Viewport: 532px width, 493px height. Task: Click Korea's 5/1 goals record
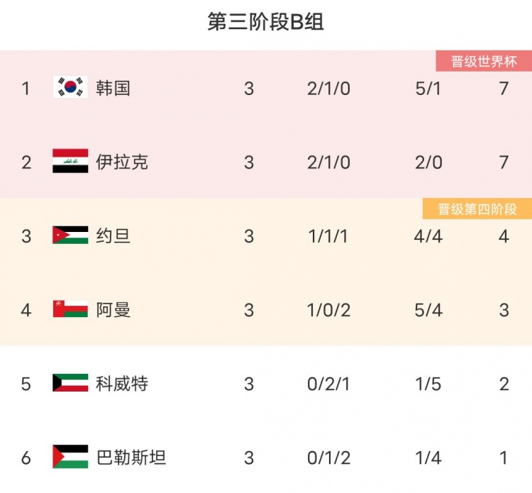tap(428, 89)
